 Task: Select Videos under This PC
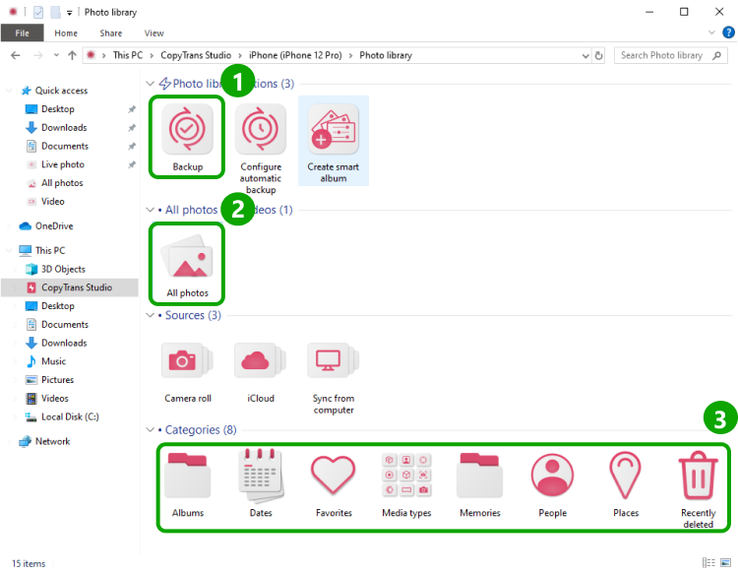pyautogui.click(x=54, y=399)
